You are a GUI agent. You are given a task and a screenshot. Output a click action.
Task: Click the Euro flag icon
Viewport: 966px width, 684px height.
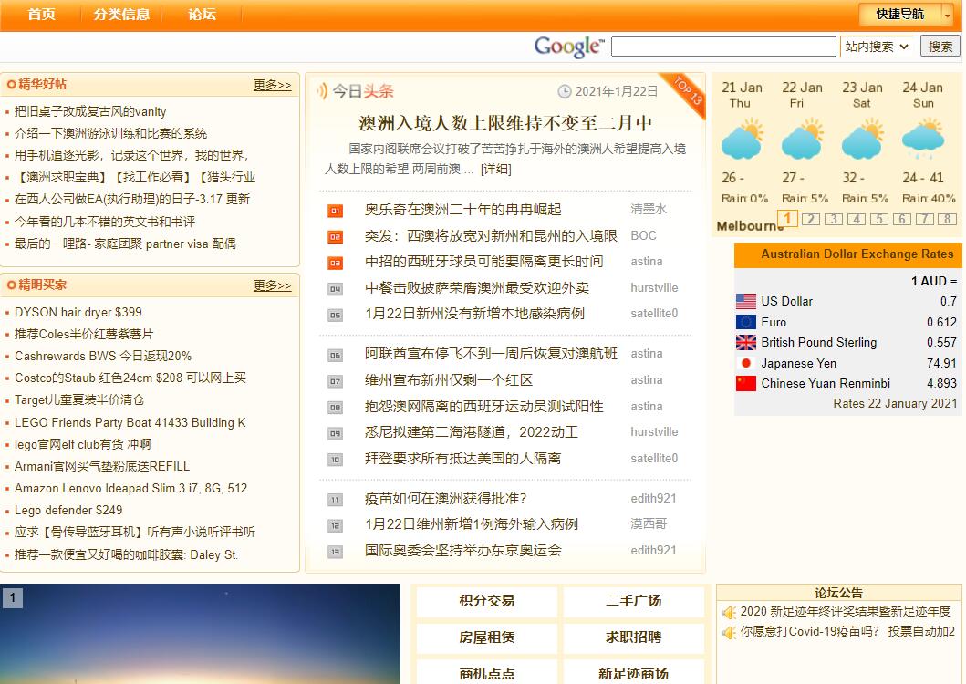coord(746,322)
